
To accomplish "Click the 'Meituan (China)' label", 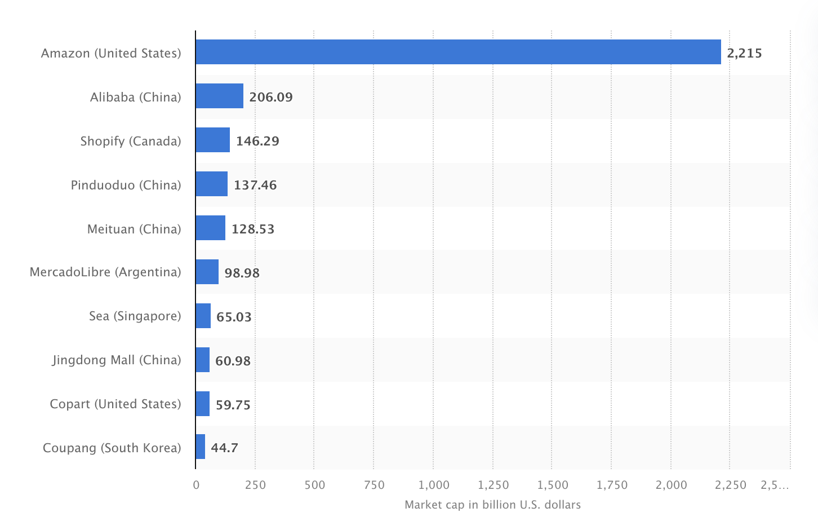I will pos(134,229).
